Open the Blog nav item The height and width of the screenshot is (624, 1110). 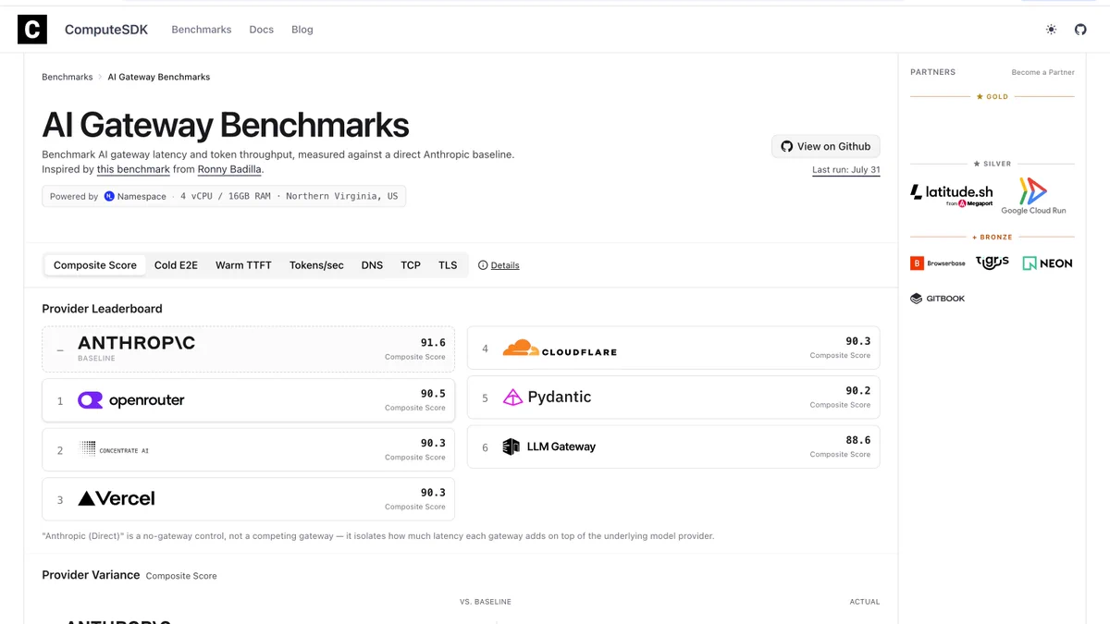302,30
